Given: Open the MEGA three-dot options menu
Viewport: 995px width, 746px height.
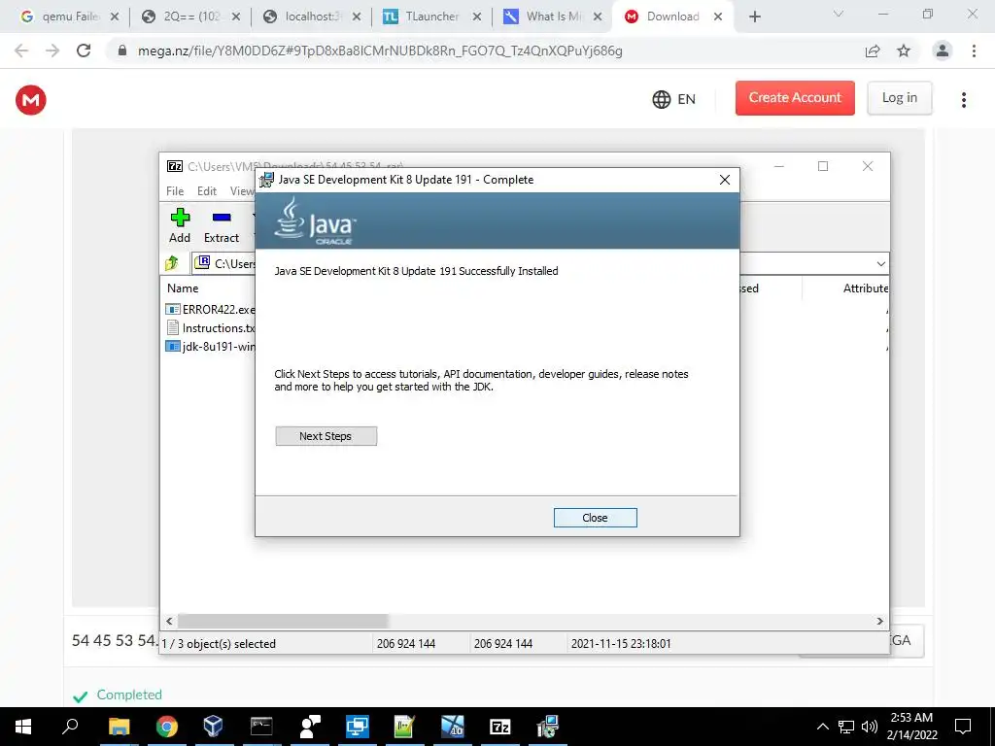Looking at the screenshot, I should point(963,100).
